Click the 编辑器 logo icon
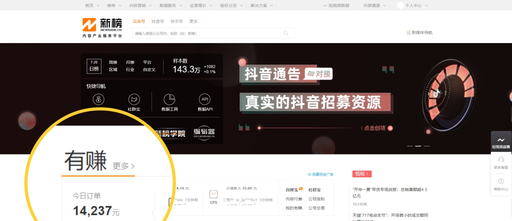Viewport: 512px width, 221px height. (204, 133)
